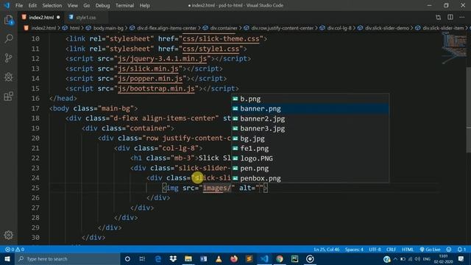Open the Debug view in activity bar
This screenshot has width=471, height=265.
[x=9, y=77]
